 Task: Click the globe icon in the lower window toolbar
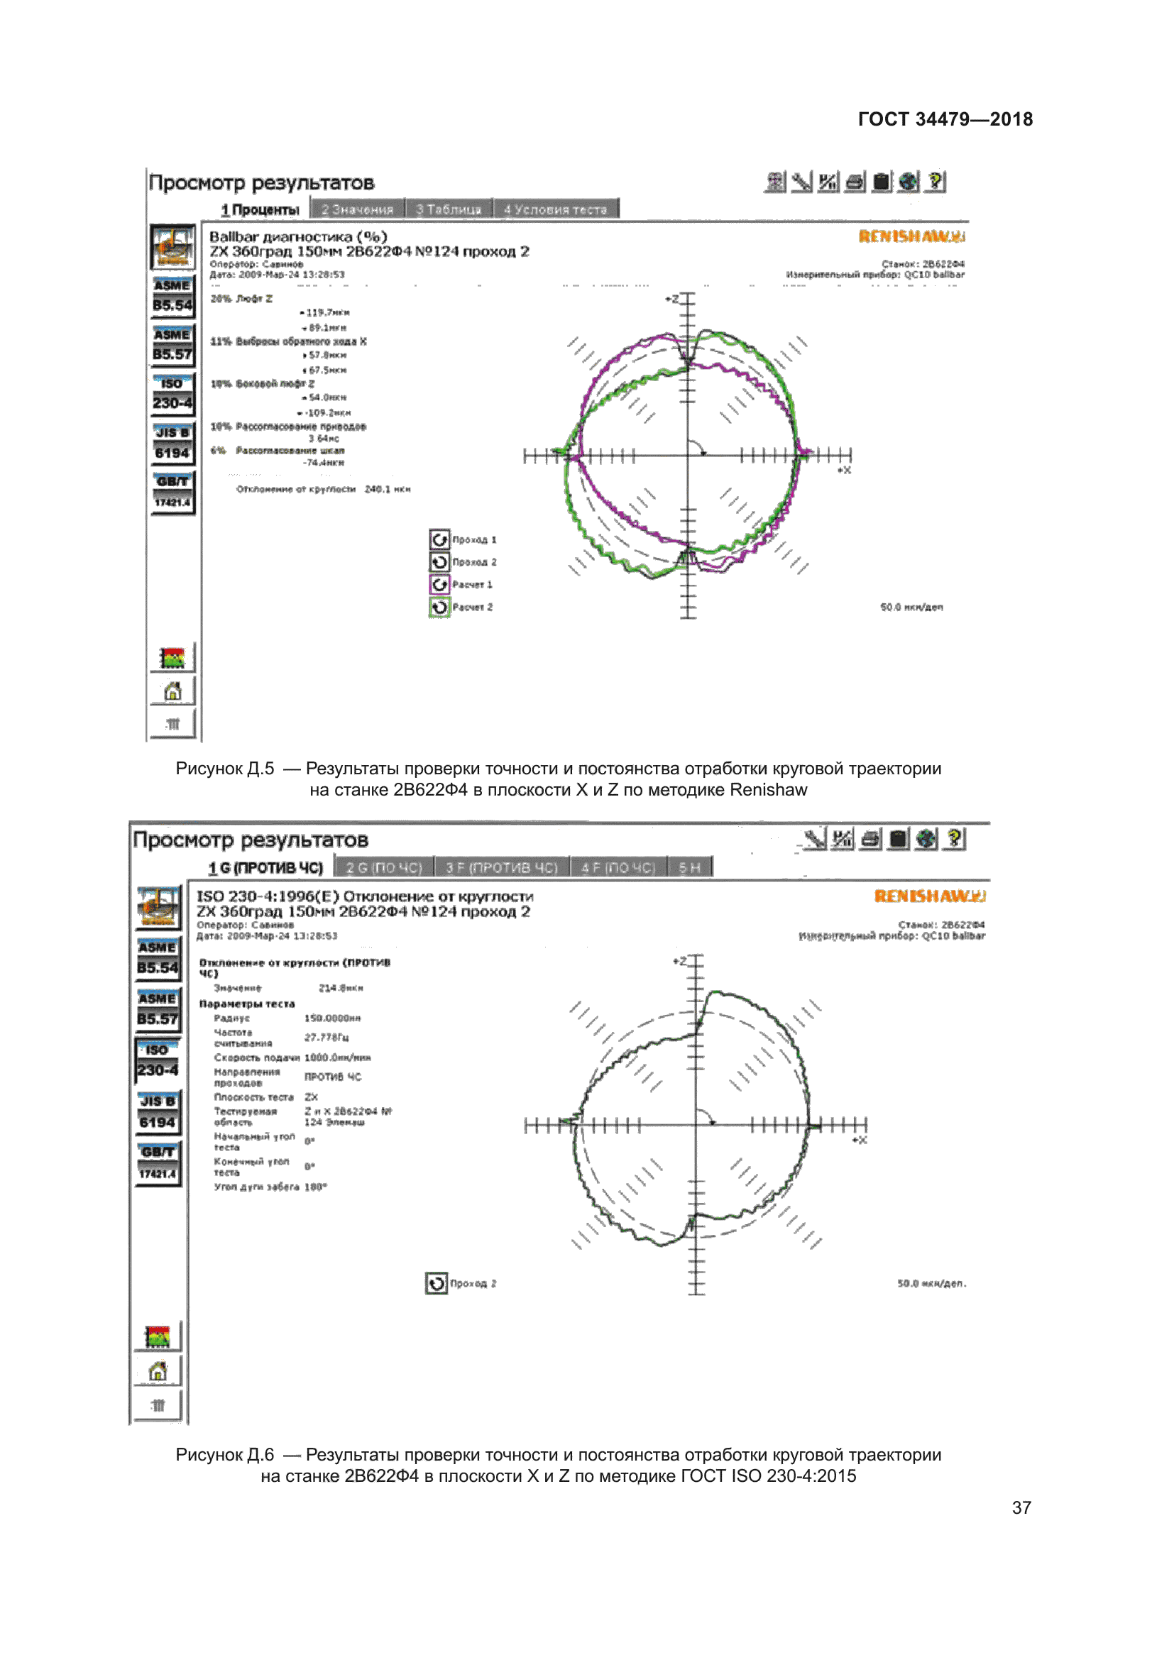click(x=926, y=839)
